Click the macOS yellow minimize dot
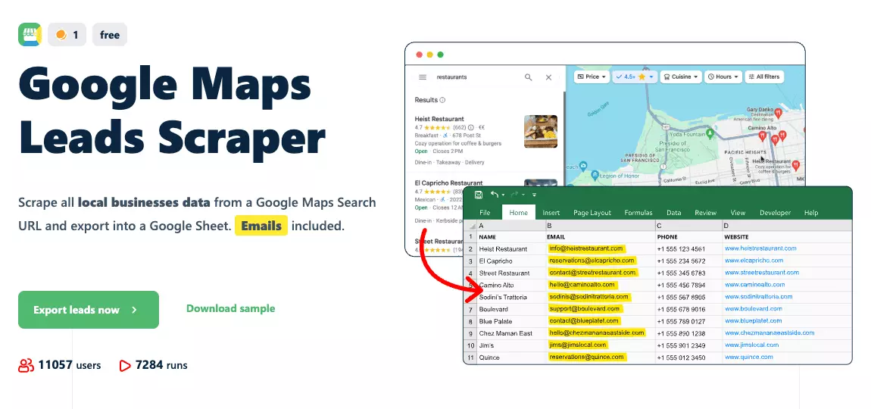Screen dimensions: 871x409 (x=430, y=55)
